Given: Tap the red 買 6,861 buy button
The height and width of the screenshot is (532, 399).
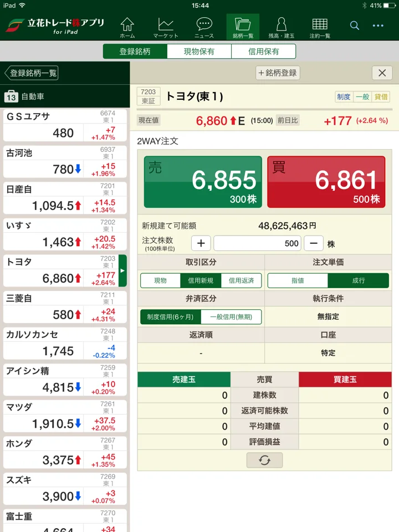Looking at the screenshot, I should click(326, 182).
